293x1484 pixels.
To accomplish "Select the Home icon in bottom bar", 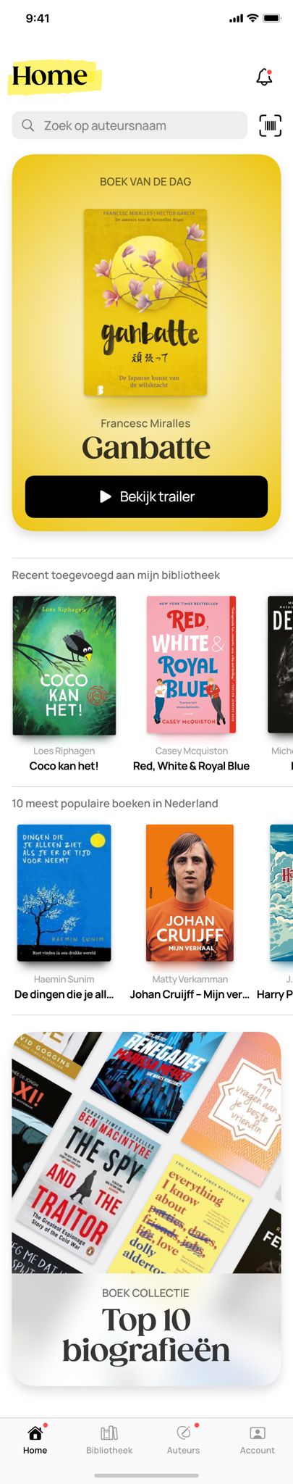I will (35, 1433).
